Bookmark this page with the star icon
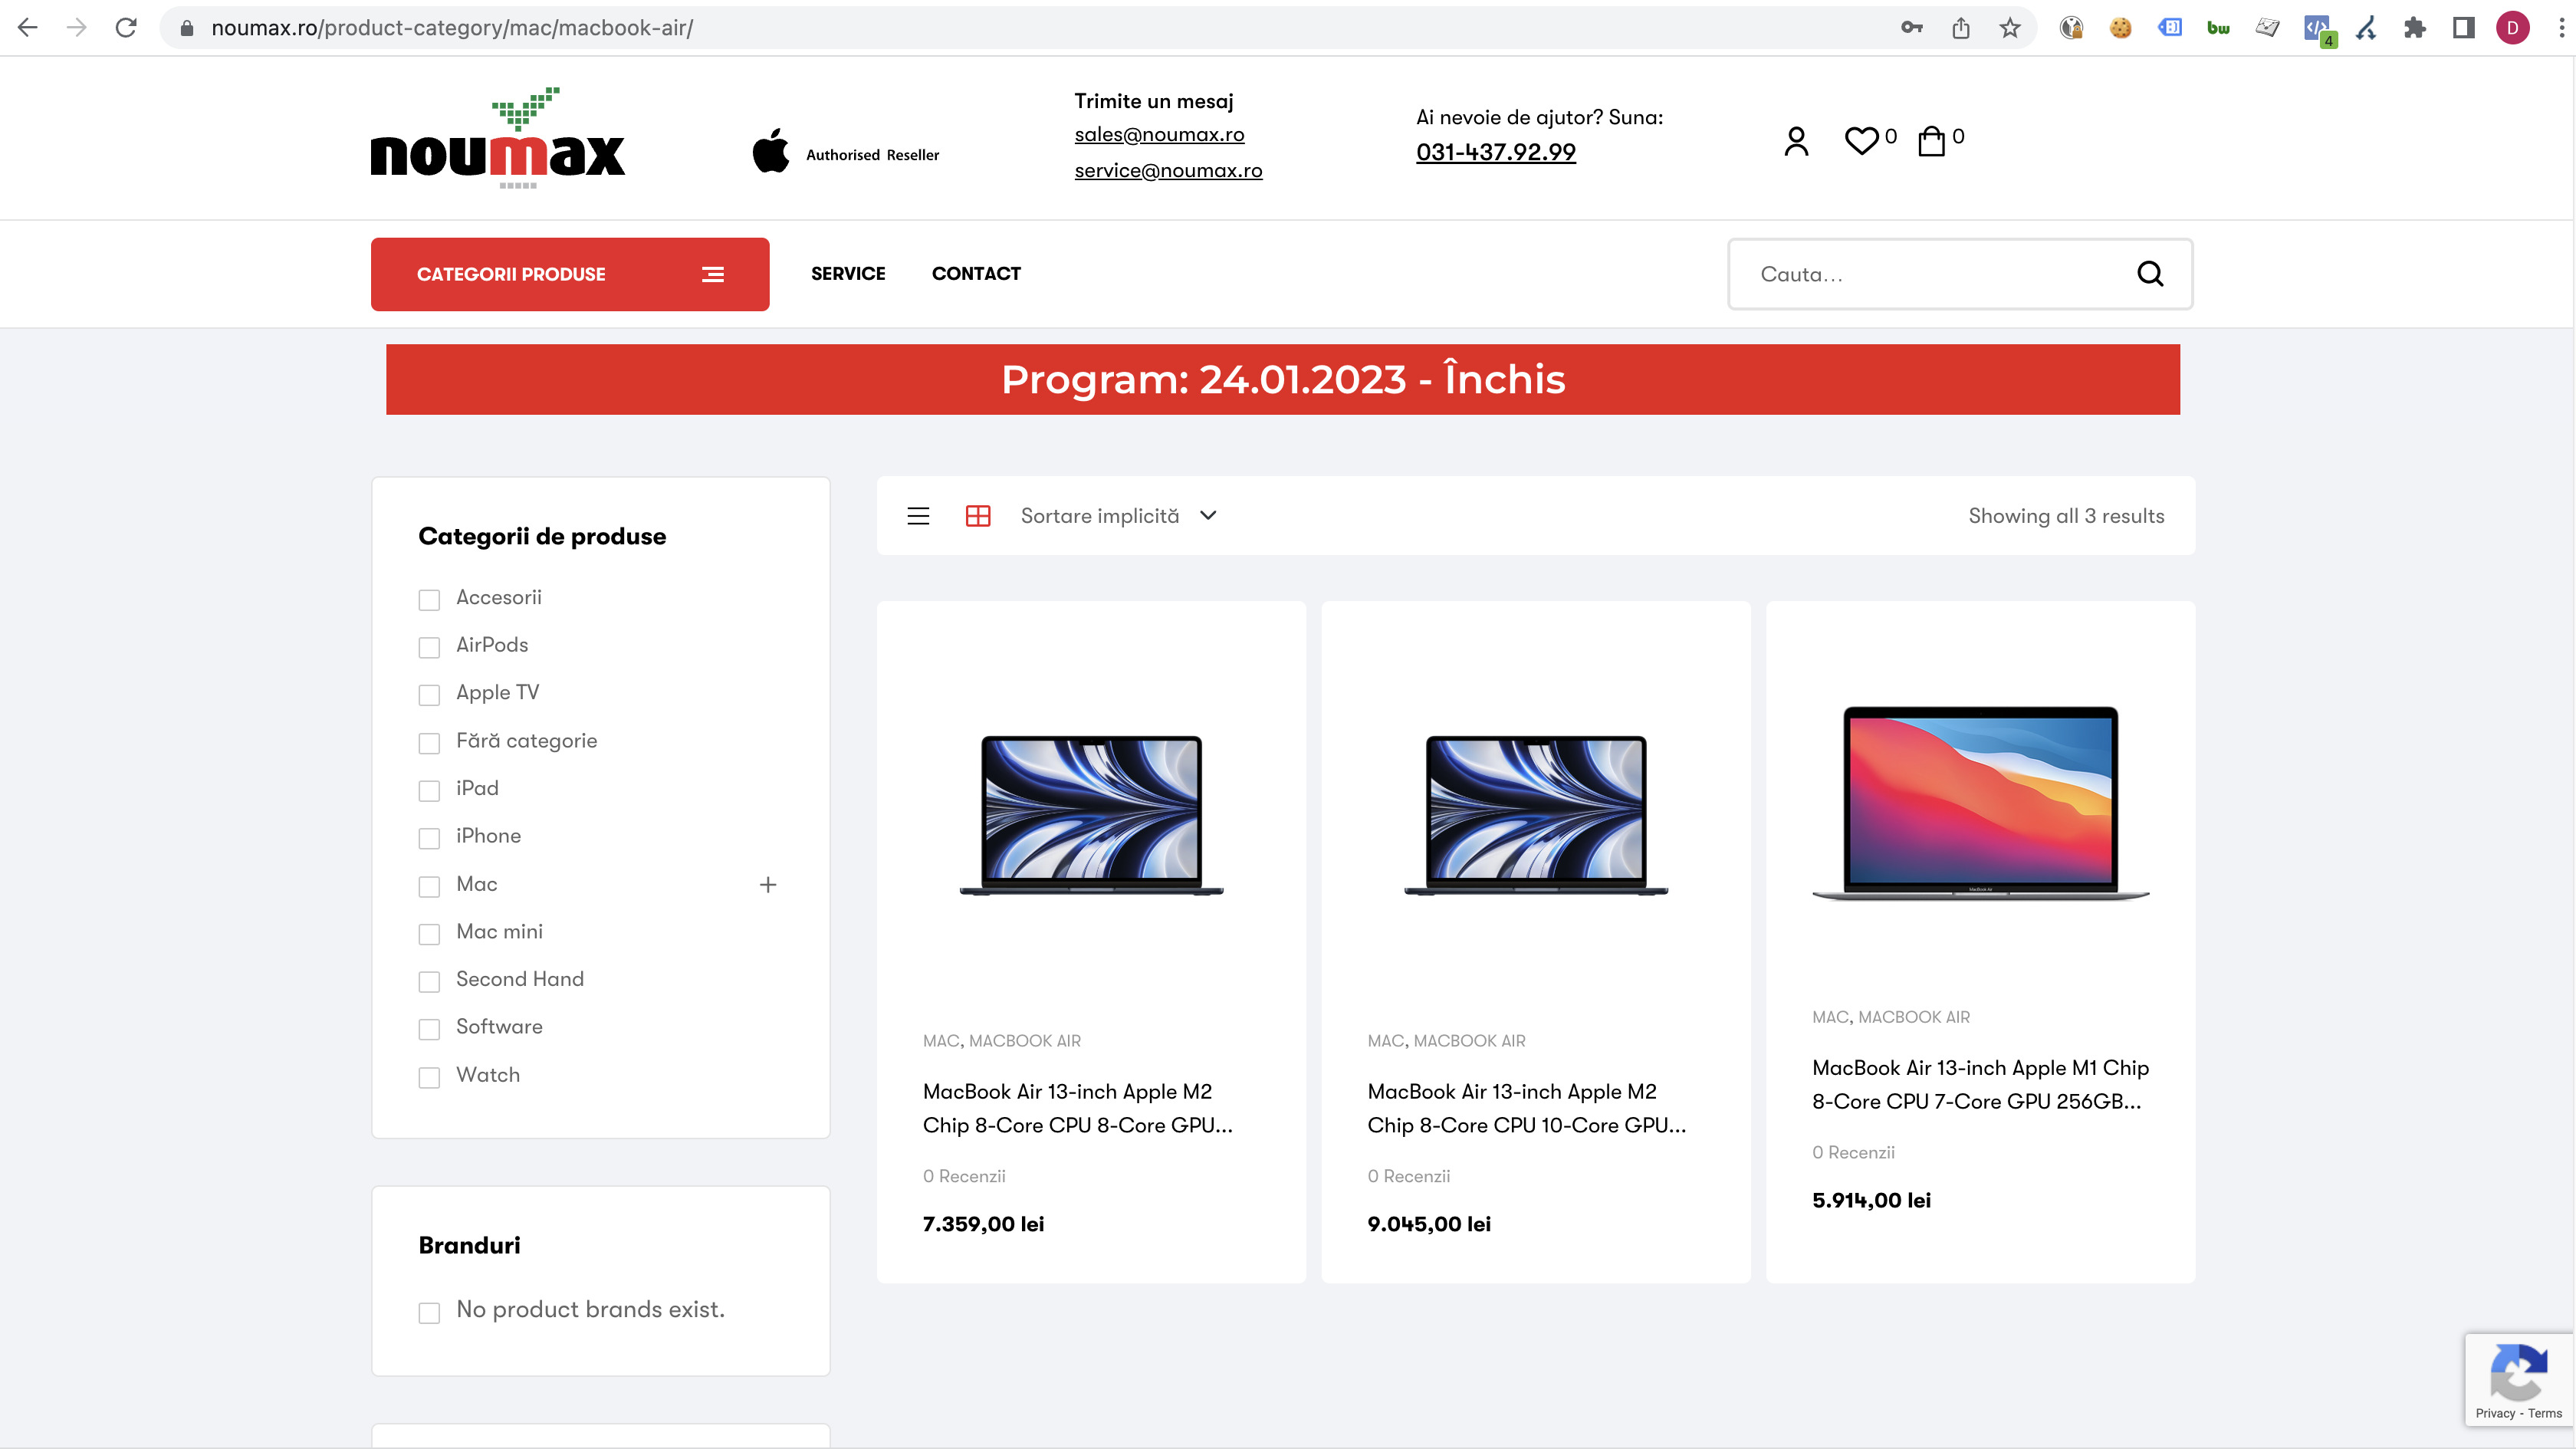 coord(2010,28)
